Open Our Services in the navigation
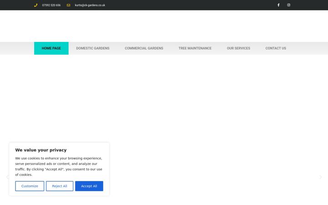Image resolution: width=328 pixels, height=205 pixels. pyautogui.click(x=238, y=48)
